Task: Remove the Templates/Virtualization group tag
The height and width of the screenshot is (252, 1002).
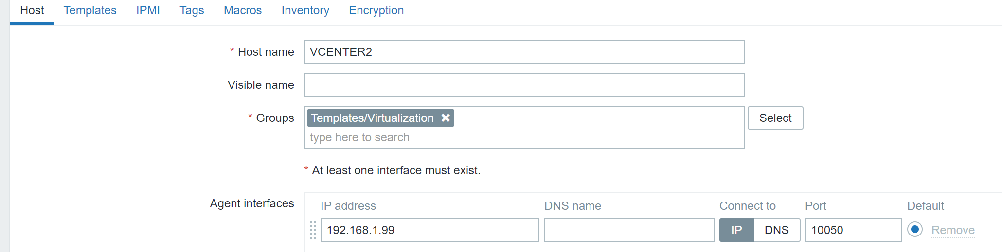Action: [446, 118]
